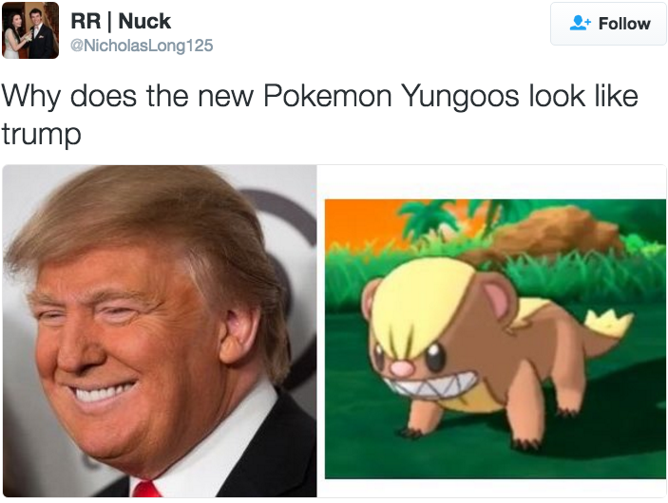
Task: Click the word "Pokemon" in the tweet
Action: 327,95
